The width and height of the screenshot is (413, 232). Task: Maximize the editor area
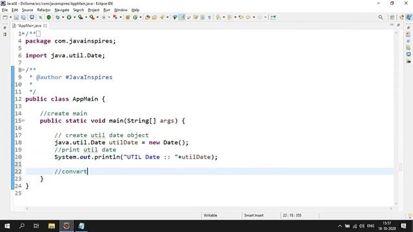[x=398, y=24]
